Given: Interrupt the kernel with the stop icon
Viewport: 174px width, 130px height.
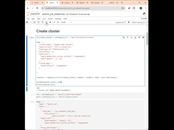Looking at the screenshot, I should point(50,22).
